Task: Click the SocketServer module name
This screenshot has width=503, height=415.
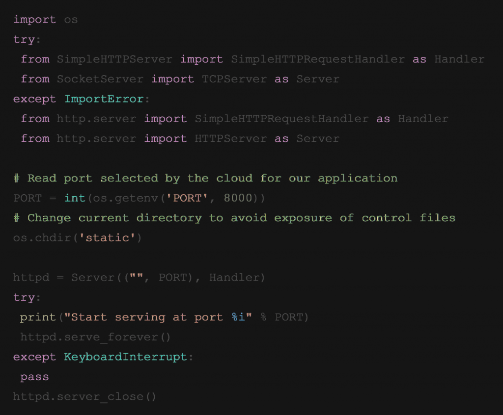Action: 100,79
